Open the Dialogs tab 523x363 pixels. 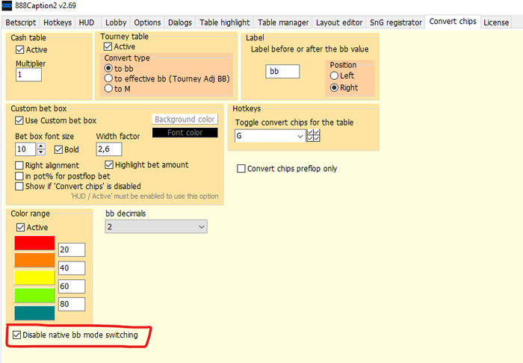pyautogui.click(x=180, y=22)
